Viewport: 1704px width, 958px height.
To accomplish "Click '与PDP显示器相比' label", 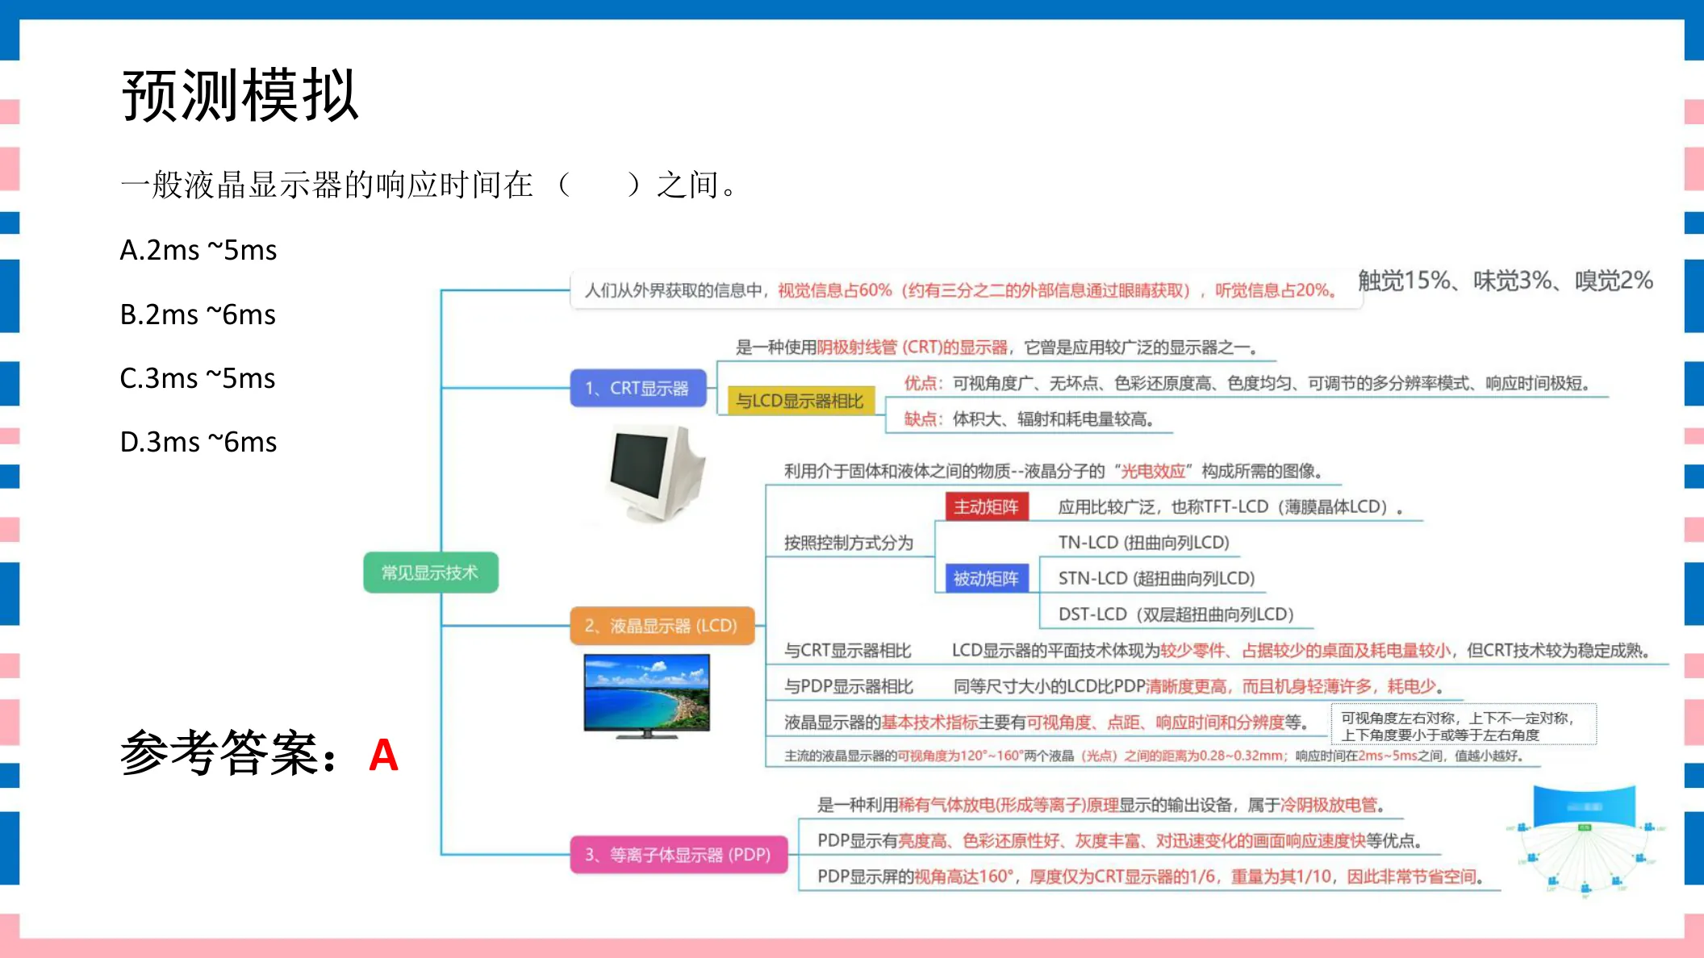I will (849, 686).
